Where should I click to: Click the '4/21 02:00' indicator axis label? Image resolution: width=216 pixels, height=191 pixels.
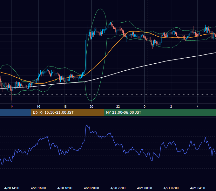171,188
